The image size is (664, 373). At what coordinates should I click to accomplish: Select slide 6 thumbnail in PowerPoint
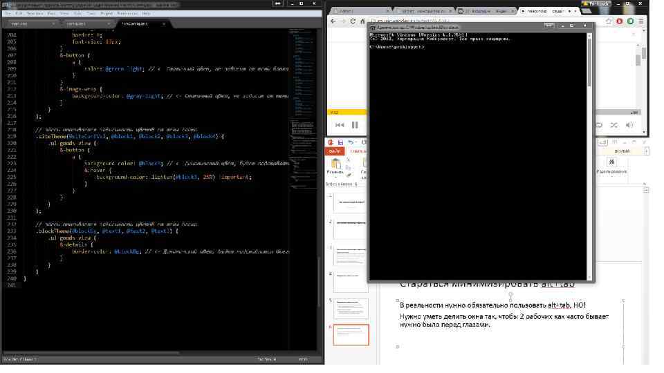click(351, 335)
